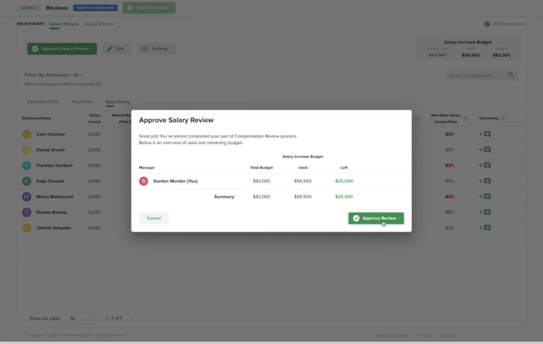The width and height of the screenshot is (543, 344).
Task: Open the Settings button
Action: pyautogui.click(x=156, y=48)
